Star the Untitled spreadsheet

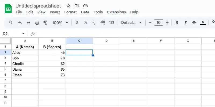pos(68,6)
